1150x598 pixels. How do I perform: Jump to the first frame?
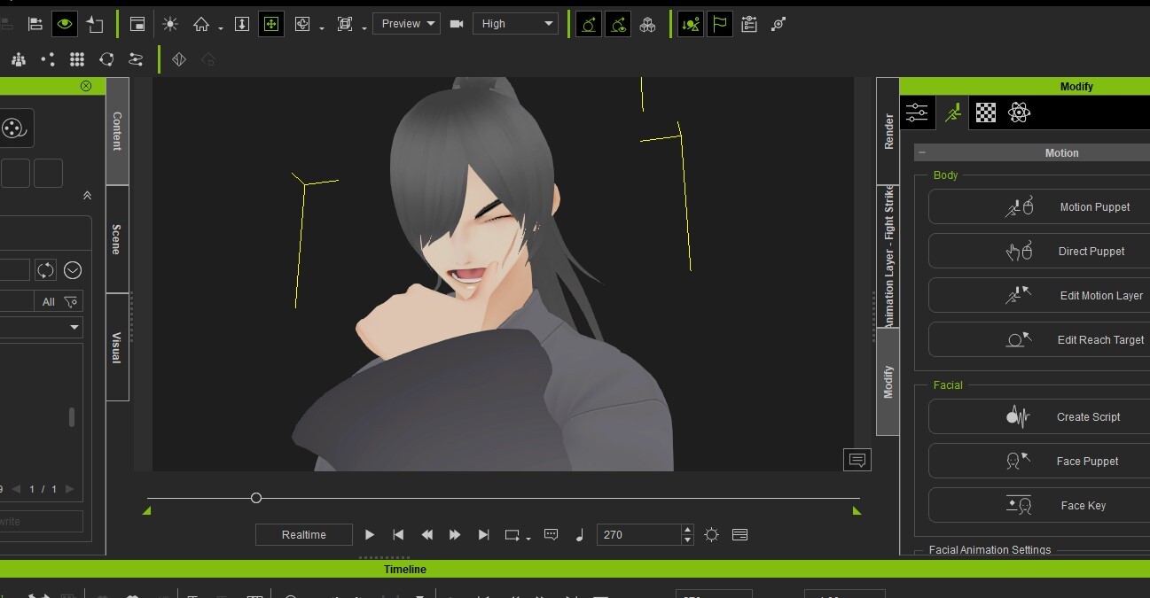click(398, 534)
